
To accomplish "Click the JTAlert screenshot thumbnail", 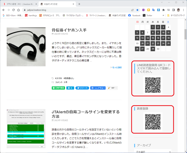I will click(26, 129).
